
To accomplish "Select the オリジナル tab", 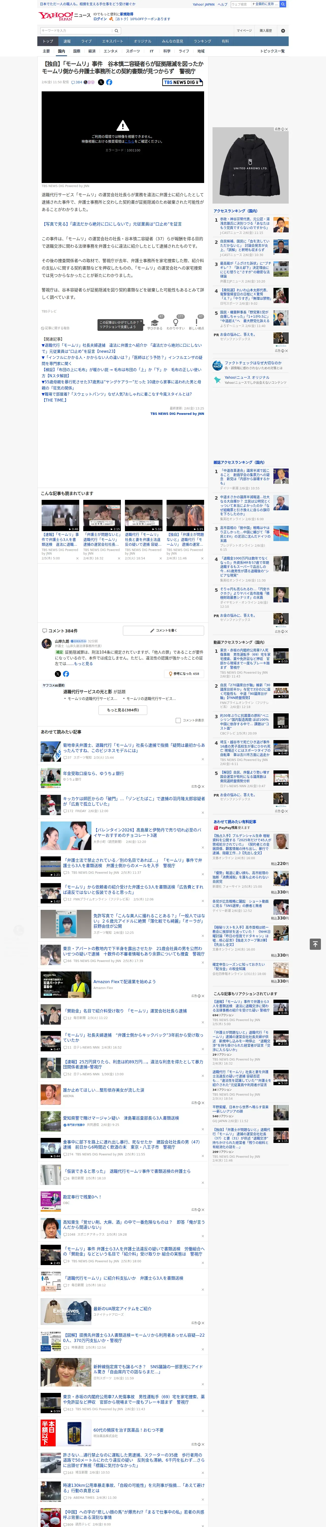I will (x=143, y=41).
